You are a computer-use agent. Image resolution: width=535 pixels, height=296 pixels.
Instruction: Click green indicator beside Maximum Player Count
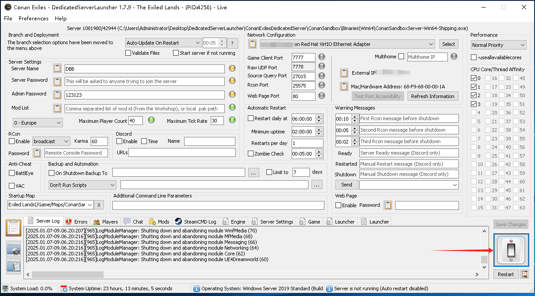click(x=151, y=120)
